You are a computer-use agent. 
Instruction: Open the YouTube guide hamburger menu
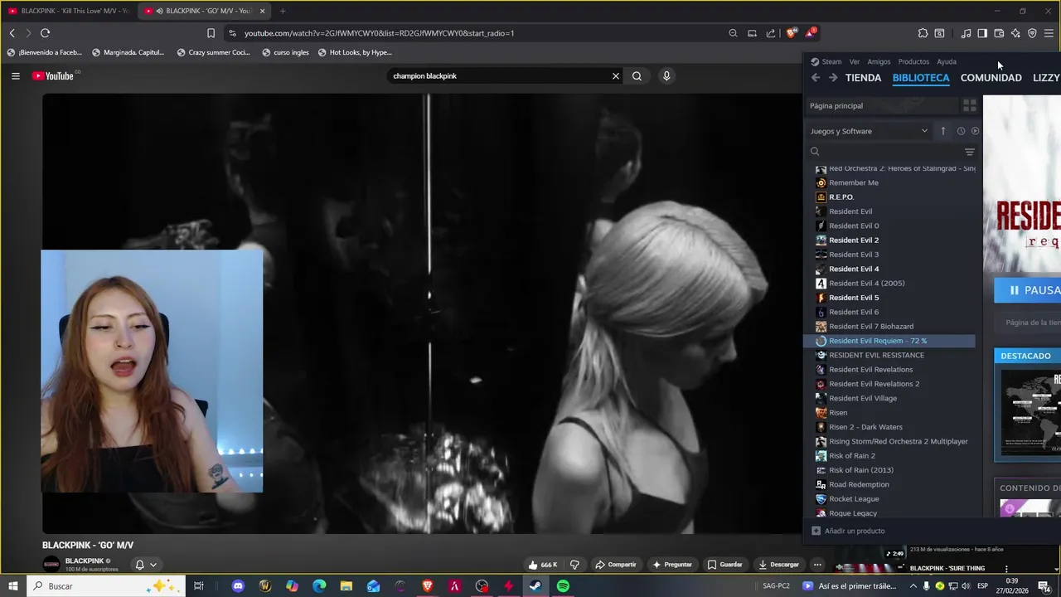coord(15,75)
